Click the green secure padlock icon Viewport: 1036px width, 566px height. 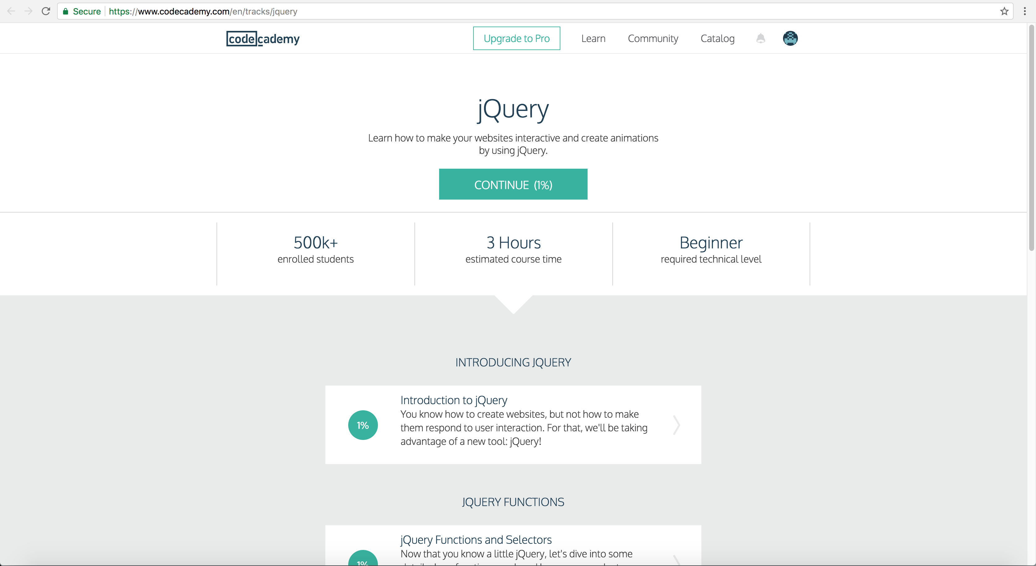click(65, 11)
